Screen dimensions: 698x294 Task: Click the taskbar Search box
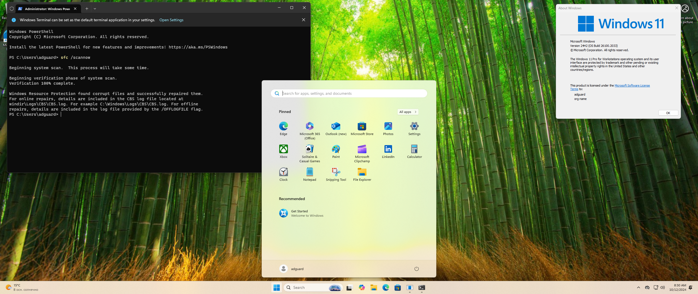pyautogui.click(x=313, y=287)
